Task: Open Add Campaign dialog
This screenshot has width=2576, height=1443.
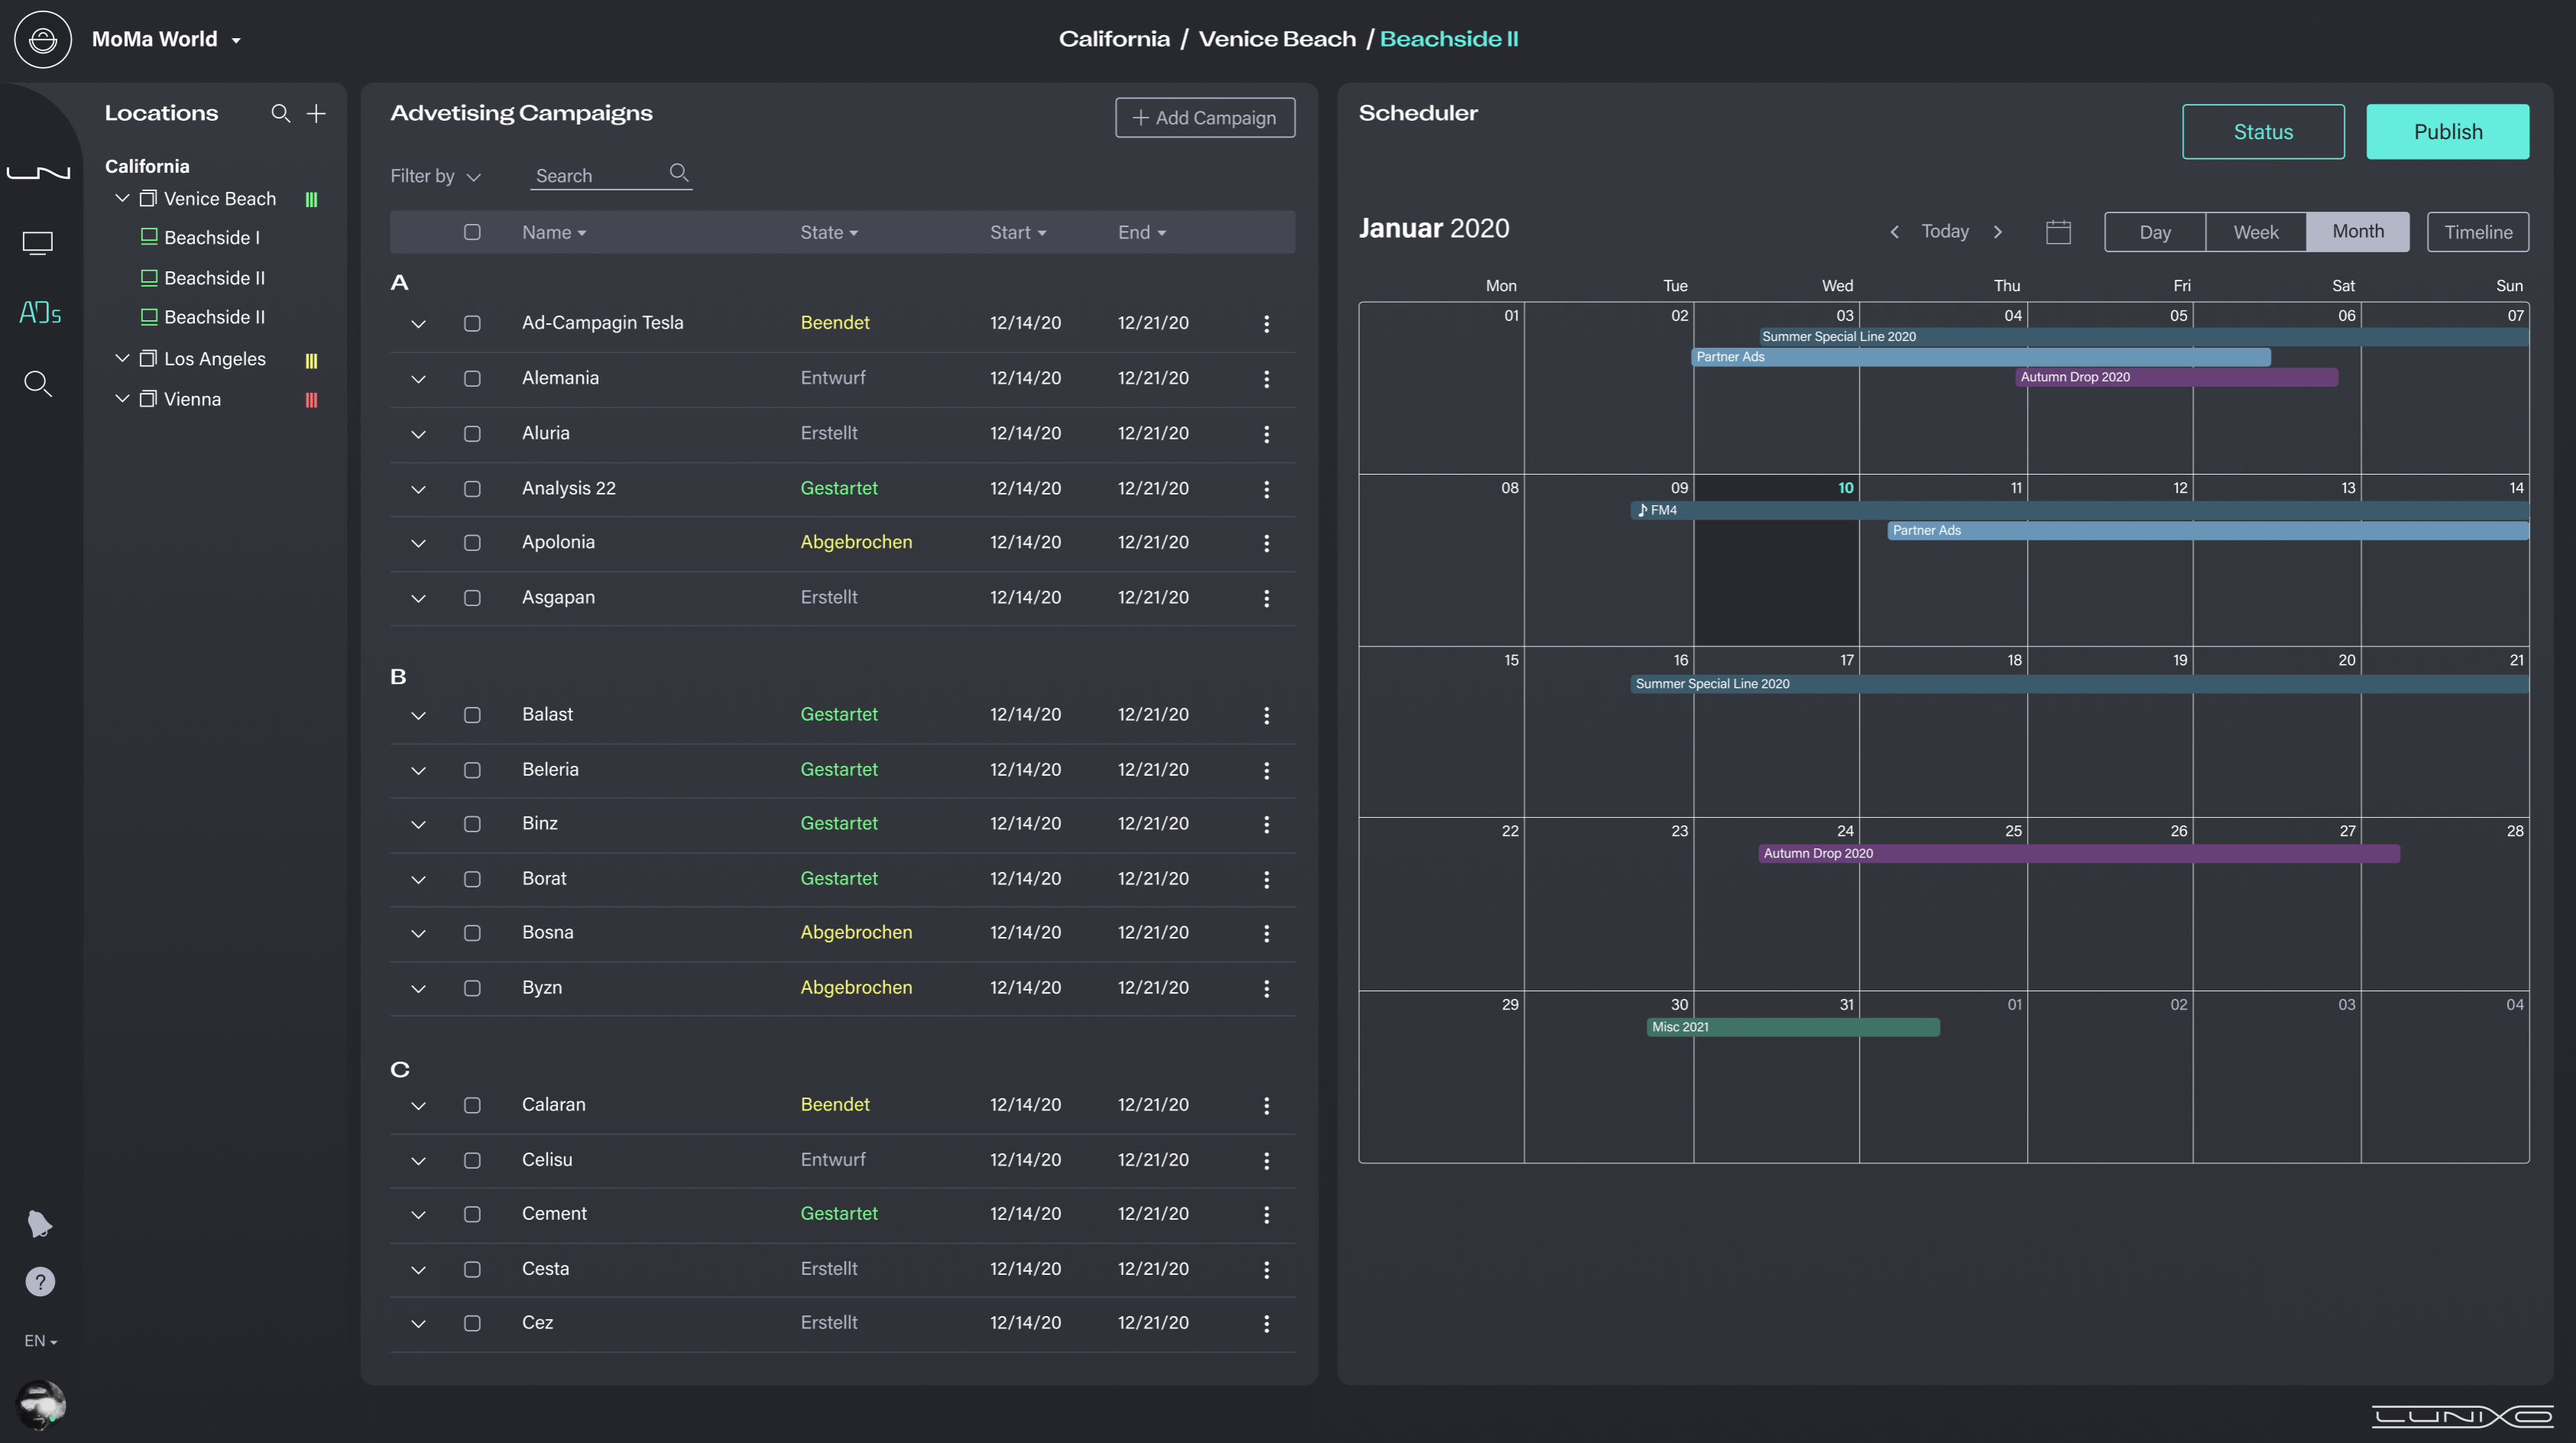Action: point(1204,117)
